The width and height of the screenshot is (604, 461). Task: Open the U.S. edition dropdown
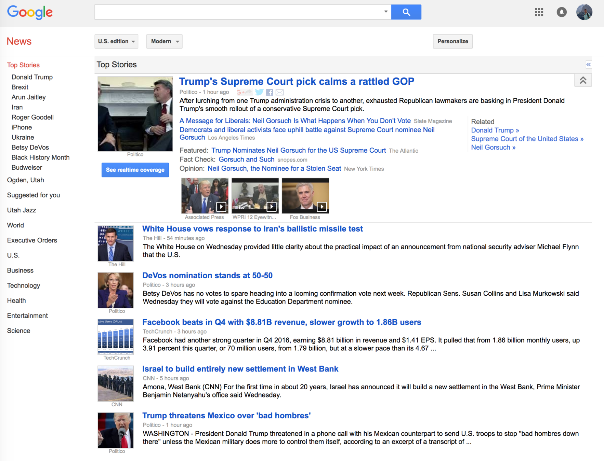[116, 41]
